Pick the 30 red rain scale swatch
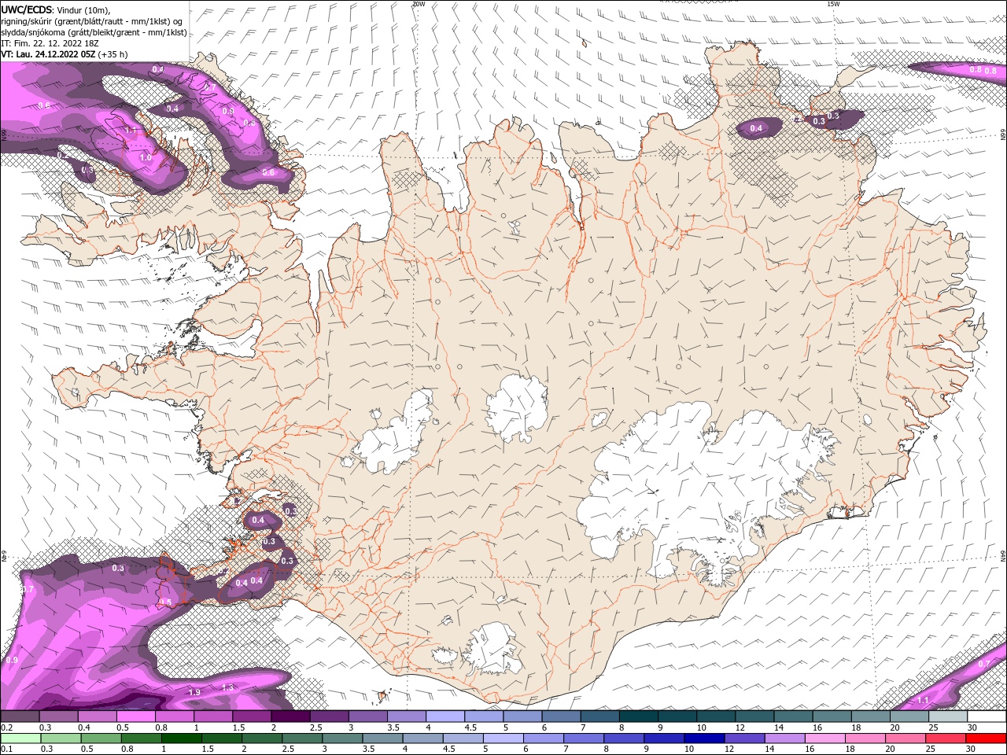The height and width of the screenshot is (755, 1007). tap(987, 738)
